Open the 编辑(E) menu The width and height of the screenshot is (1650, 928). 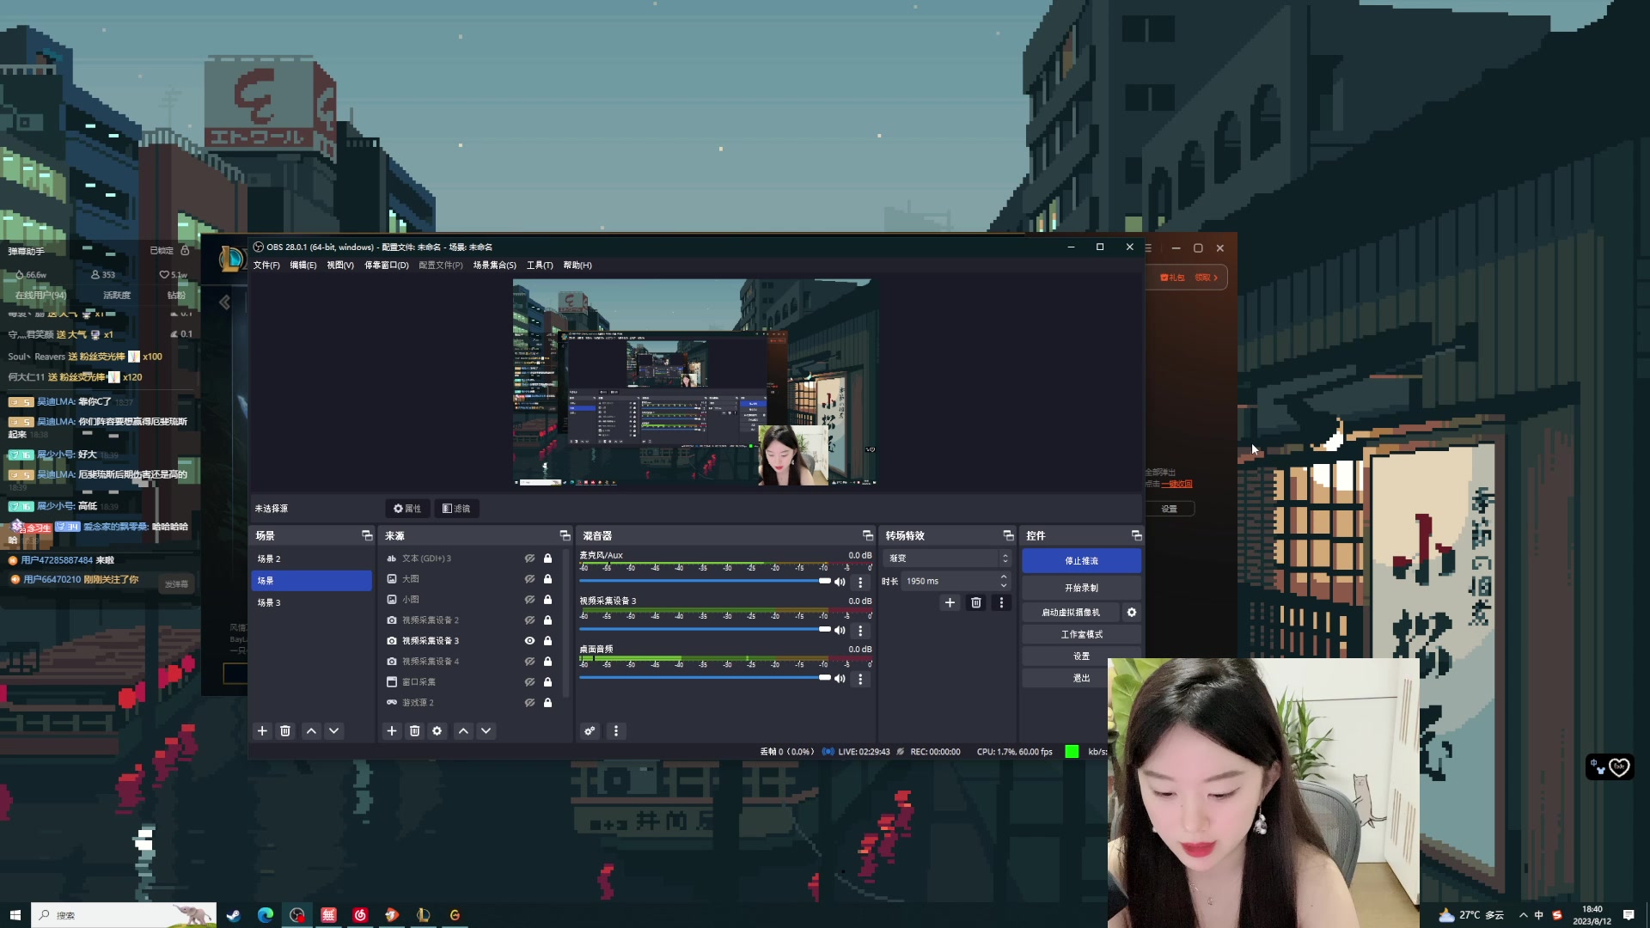[x=303, y=266]
